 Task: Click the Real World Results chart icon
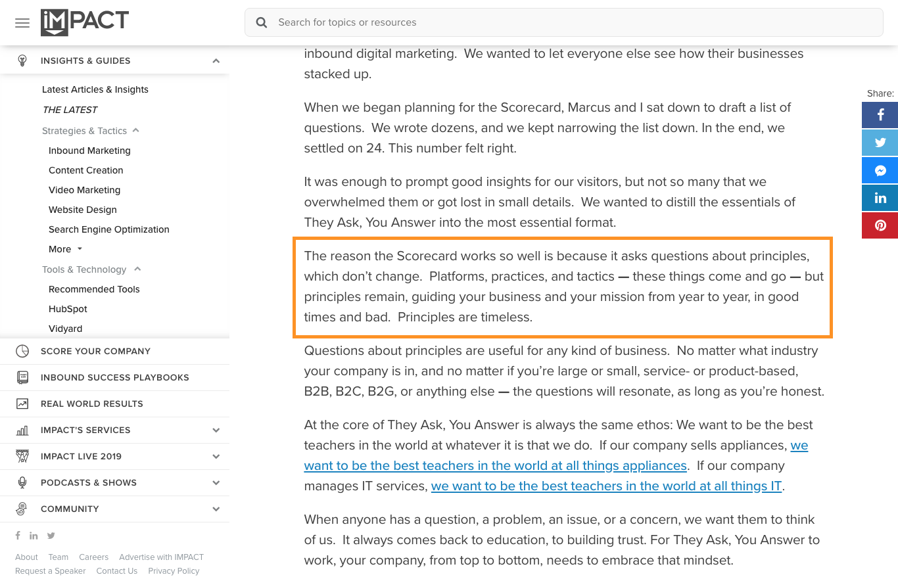coord(22,404)
